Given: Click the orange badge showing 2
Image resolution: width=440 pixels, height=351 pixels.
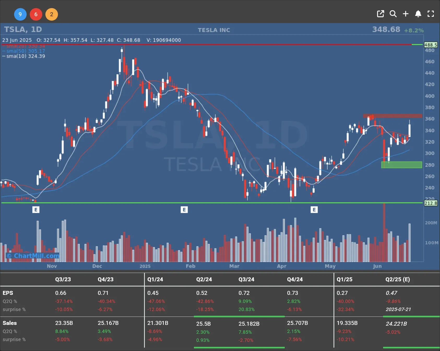Looking at the screenshot, I should point(52,14).
